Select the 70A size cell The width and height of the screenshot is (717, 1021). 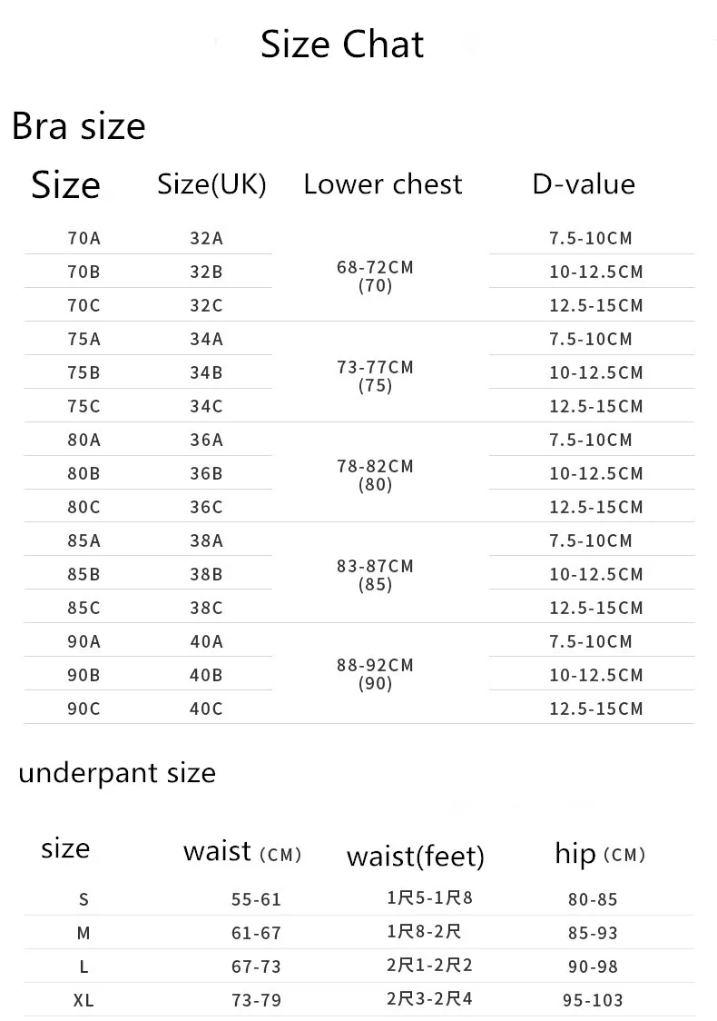[x=83, y=238]
